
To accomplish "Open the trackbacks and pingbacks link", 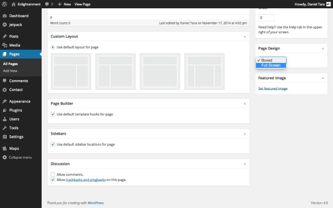I will point(85,180).
